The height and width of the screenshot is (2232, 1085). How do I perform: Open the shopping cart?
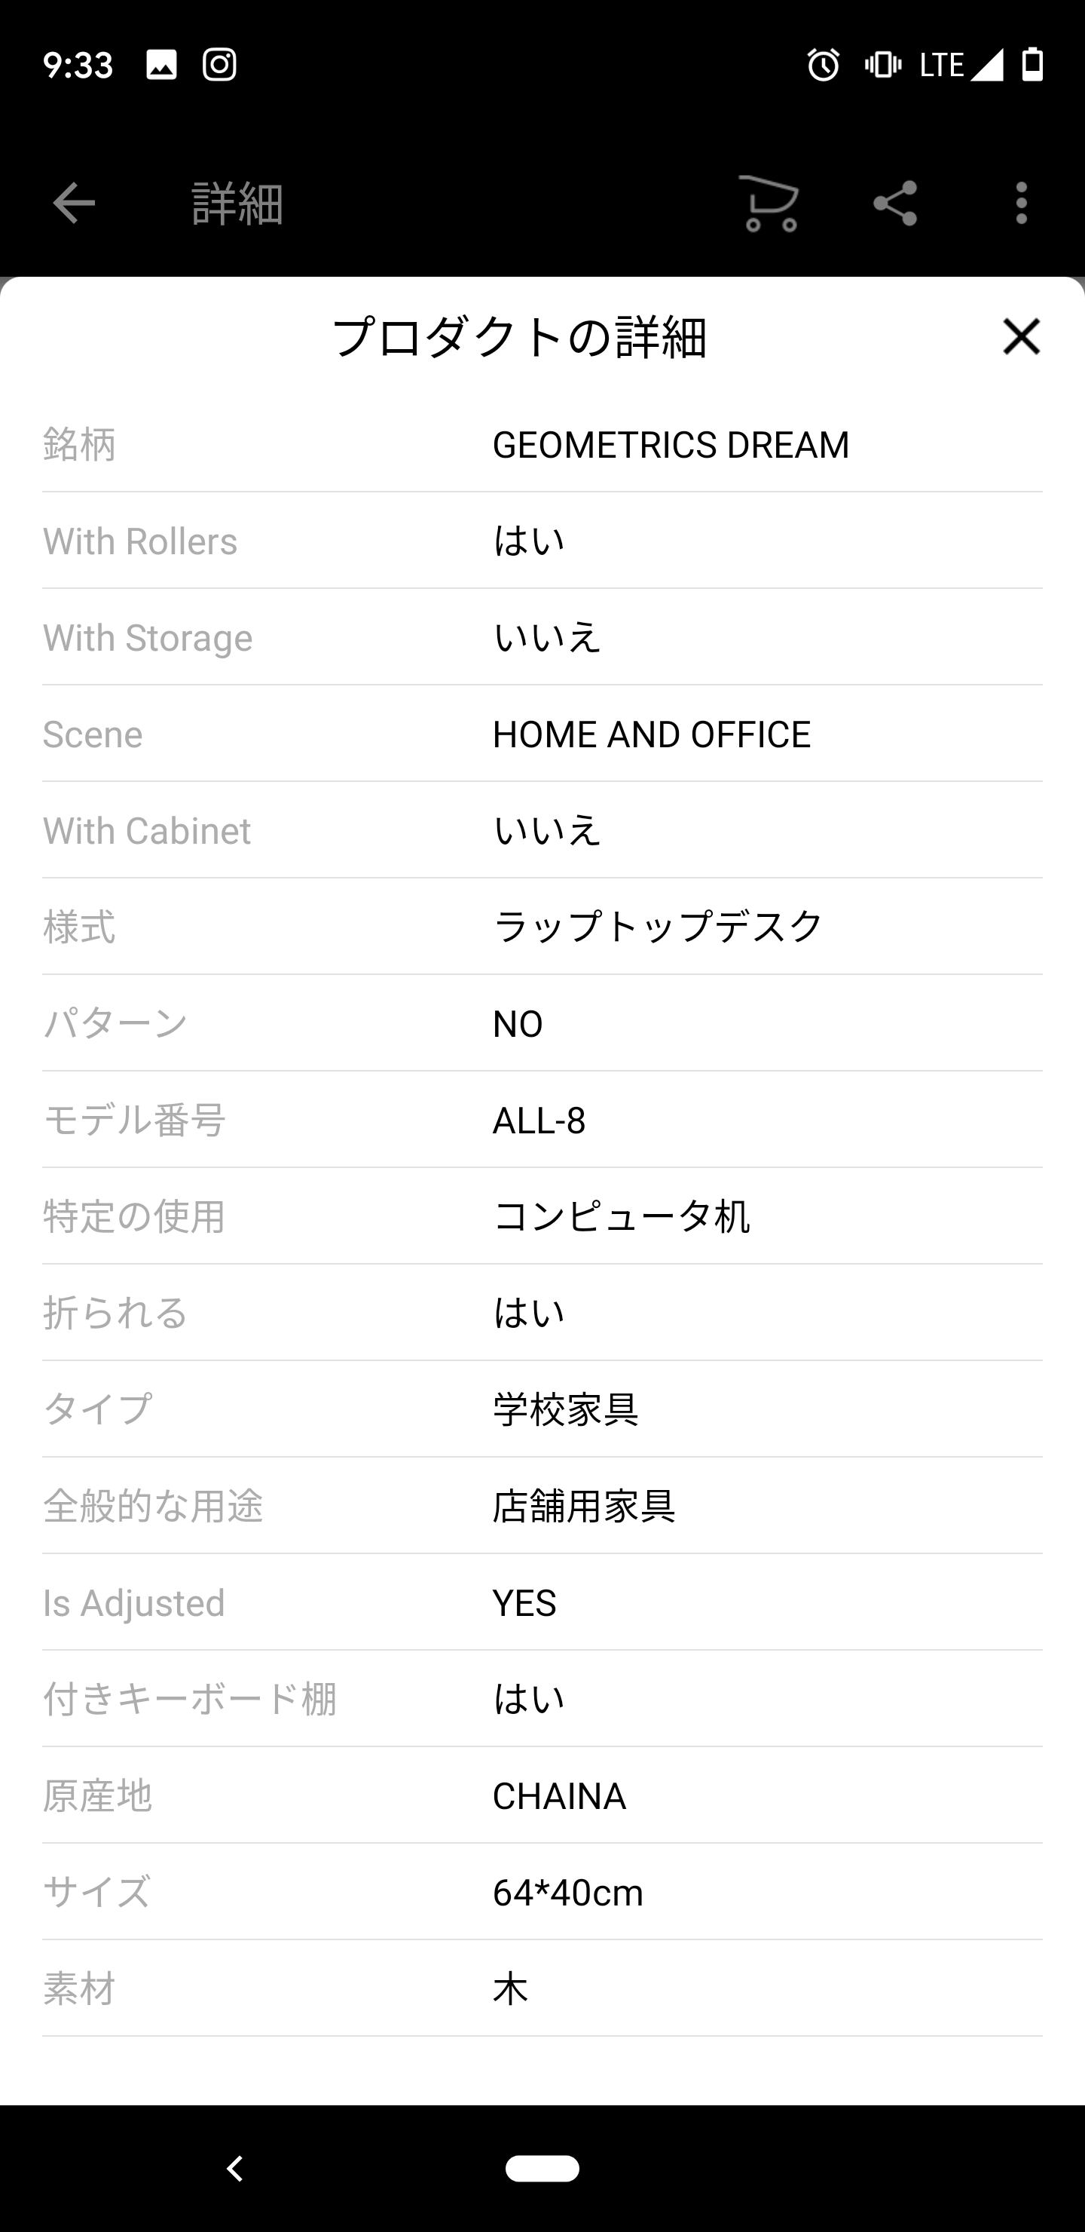(769, 204)
